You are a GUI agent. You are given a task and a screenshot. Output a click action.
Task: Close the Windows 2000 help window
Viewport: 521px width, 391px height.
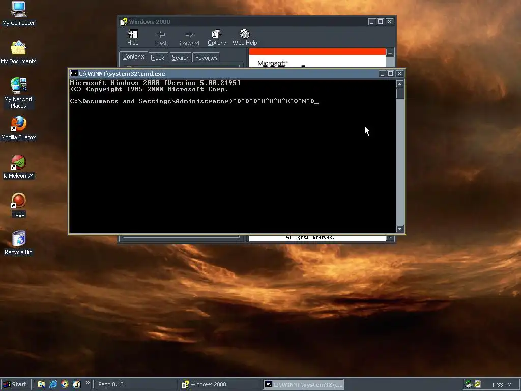tap(390, 22)
